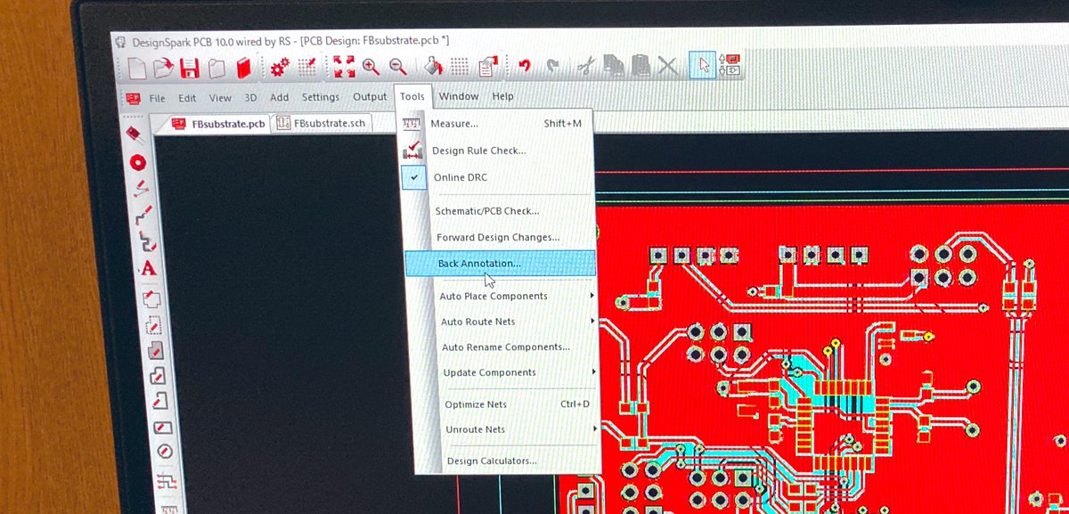
Task: Switch to the FBsubstrate.sch tab
Action: (x=322, y=123)
